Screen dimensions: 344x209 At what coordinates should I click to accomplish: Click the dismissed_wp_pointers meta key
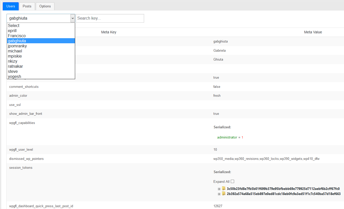pyautogui.click(x=26, y=159)
